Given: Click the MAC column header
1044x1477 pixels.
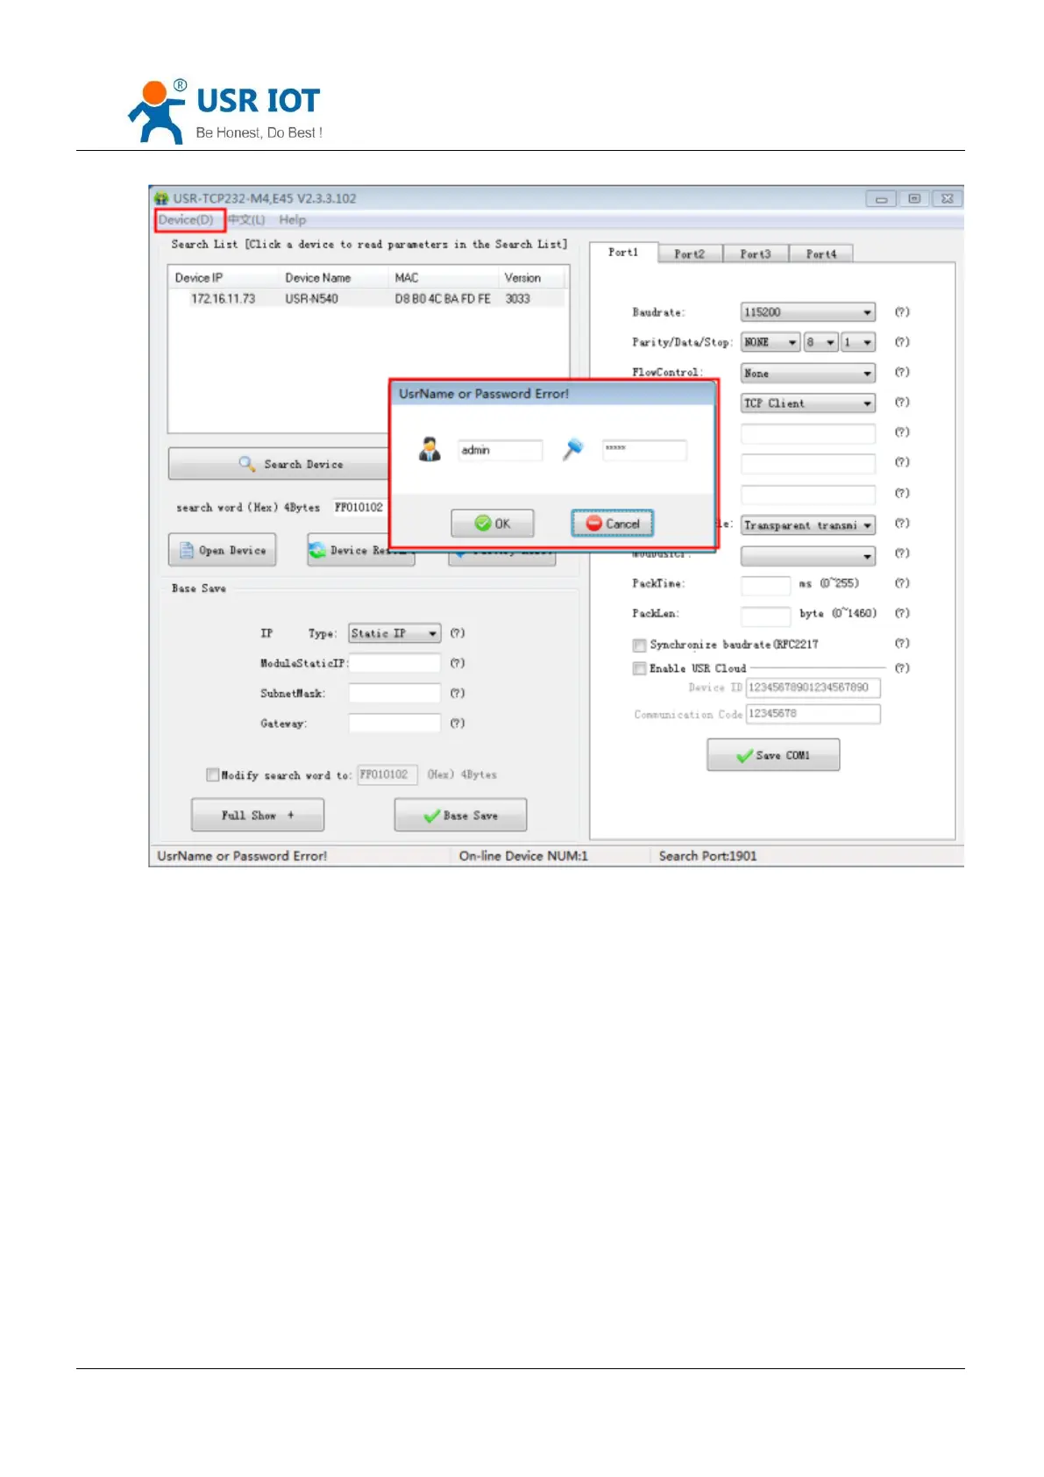Looking at the screenshot, I should 444,278.
